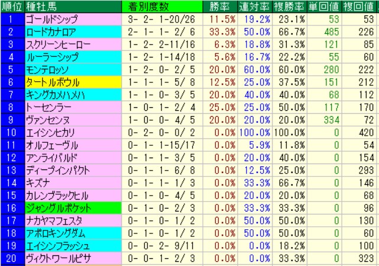Screen dimensions: 379x266
Task: Select the カレンブラックヒル cell
Action: (73, 196)
